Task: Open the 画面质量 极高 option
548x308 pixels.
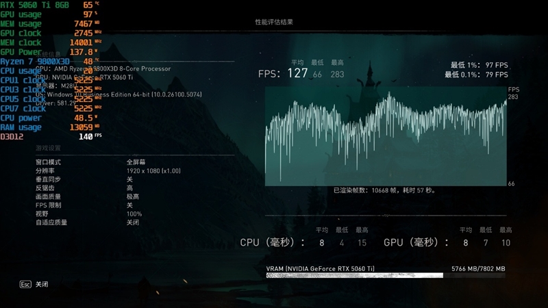Action: (x=133, y=196)
